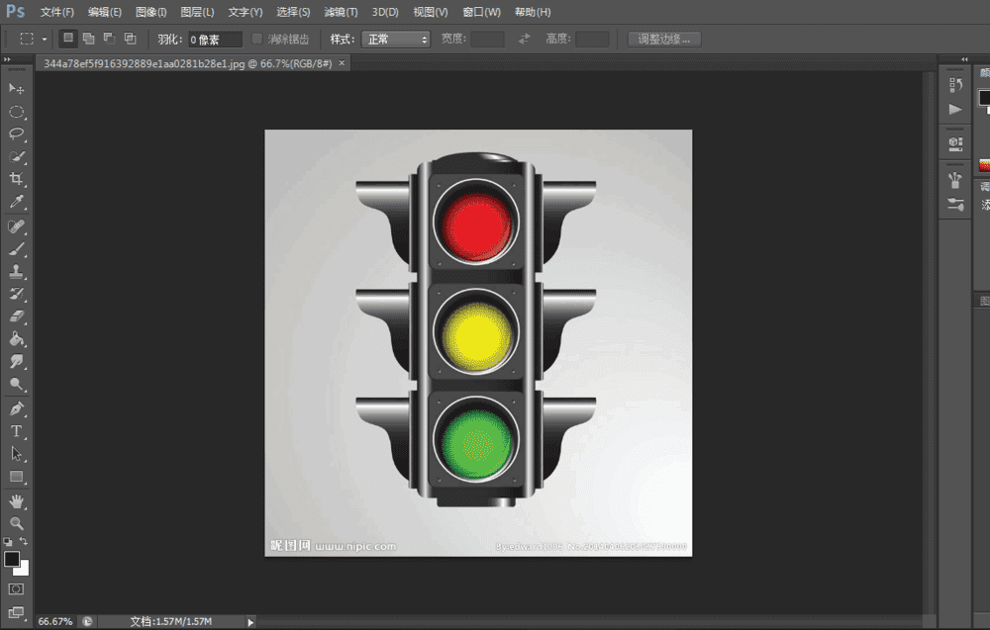The image size is (990, 630).
Task: Click the 羽化 feather input field
Action: coord(215,40)
